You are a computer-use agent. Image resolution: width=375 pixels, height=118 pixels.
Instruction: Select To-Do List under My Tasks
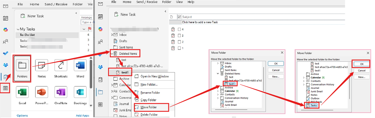(47, 35)
